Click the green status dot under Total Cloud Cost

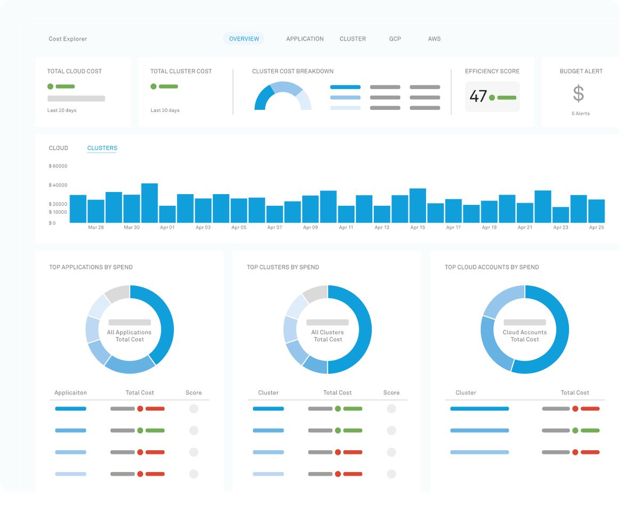[x=50, y=86]
